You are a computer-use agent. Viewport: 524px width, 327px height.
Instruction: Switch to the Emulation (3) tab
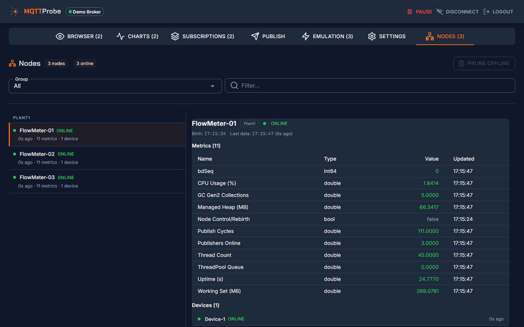[327, 36]
